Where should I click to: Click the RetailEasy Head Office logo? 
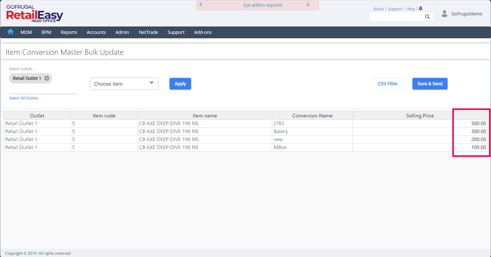(x=34, y=14)
